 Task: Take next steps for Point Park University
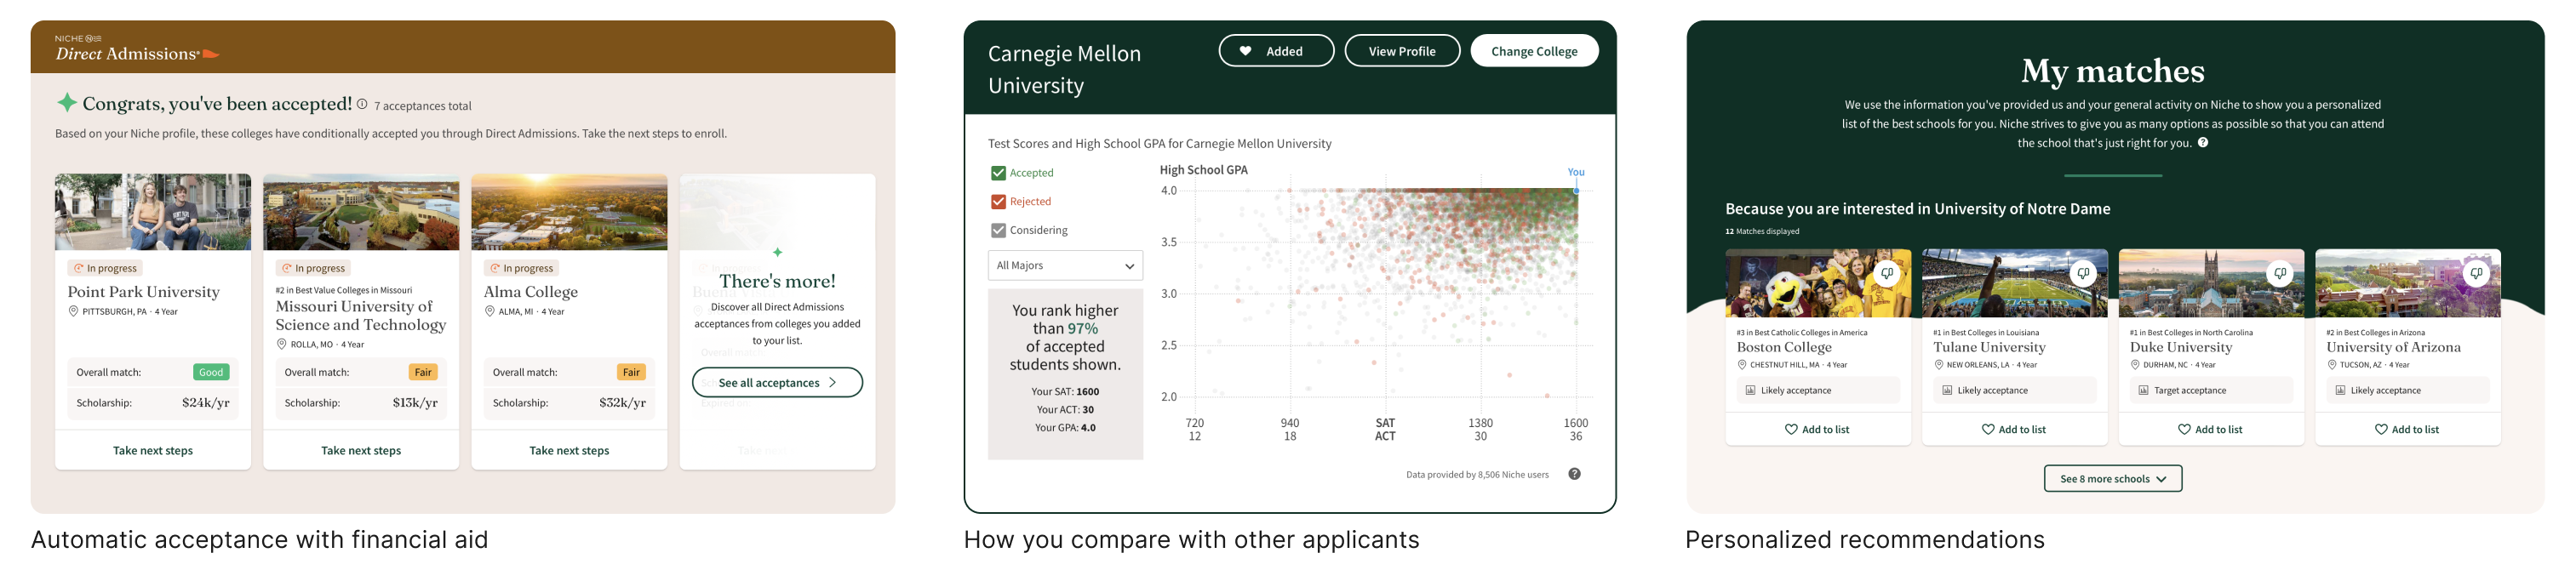pos(153,450)
